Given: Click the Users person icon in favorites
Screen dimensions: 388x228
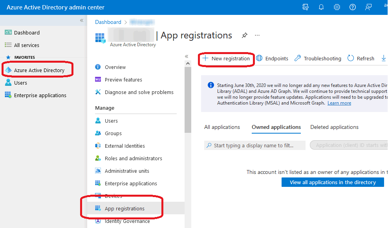Looking at the screenshot, I should 8,82.
